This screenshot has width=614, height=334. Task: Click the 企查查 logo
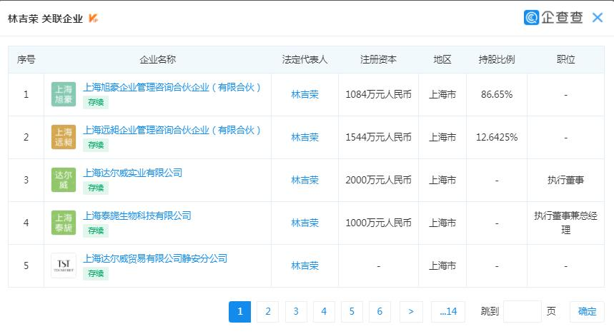tap(553, 18)
